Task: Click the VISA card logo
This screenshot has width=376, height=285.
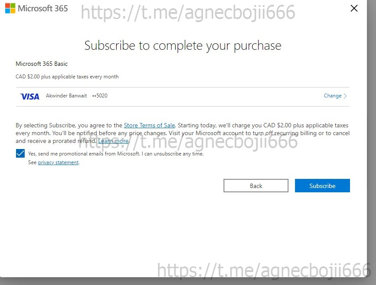Action: (x=30, y=96)
